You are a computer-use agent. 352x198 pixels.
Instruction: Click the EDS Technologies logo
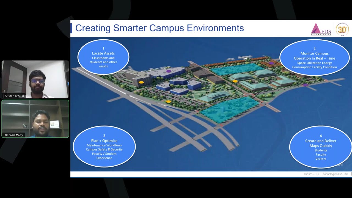click(321, 29)
